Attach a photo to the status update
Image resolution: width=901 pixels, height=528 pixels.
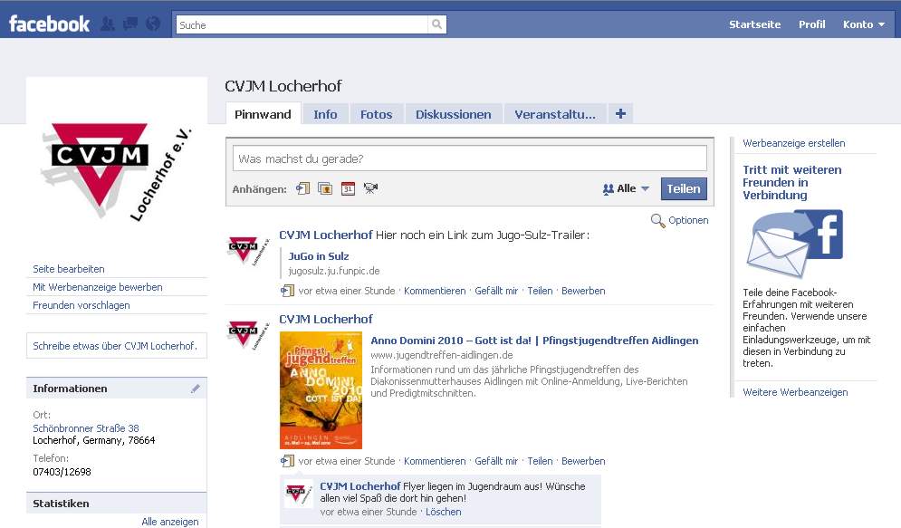pyautogui.click(x=325, y=188)
